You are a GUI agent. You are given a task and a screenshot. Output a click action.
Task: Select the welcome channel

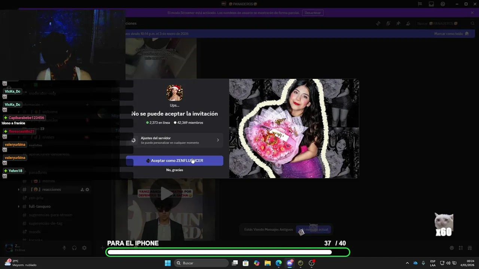50,112
